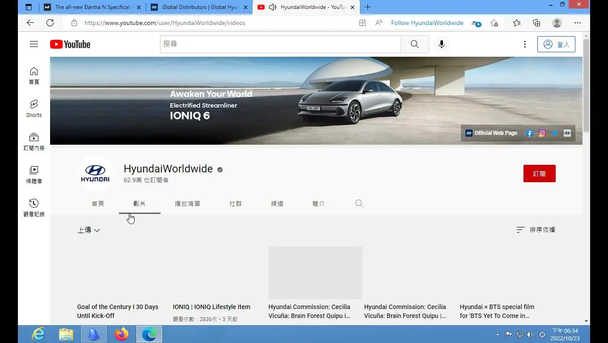Open Library in the sidebar
608x343 pixels.
[34, 175]
